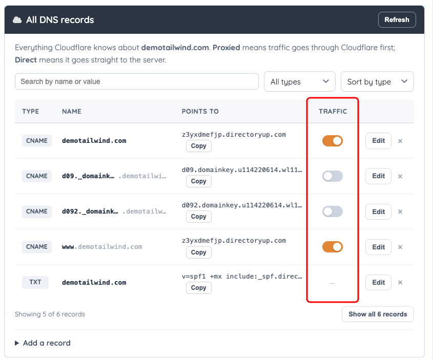Click the d09._domaink… record name
Viewport: 433px width, 361px height.
pos(88,176)
